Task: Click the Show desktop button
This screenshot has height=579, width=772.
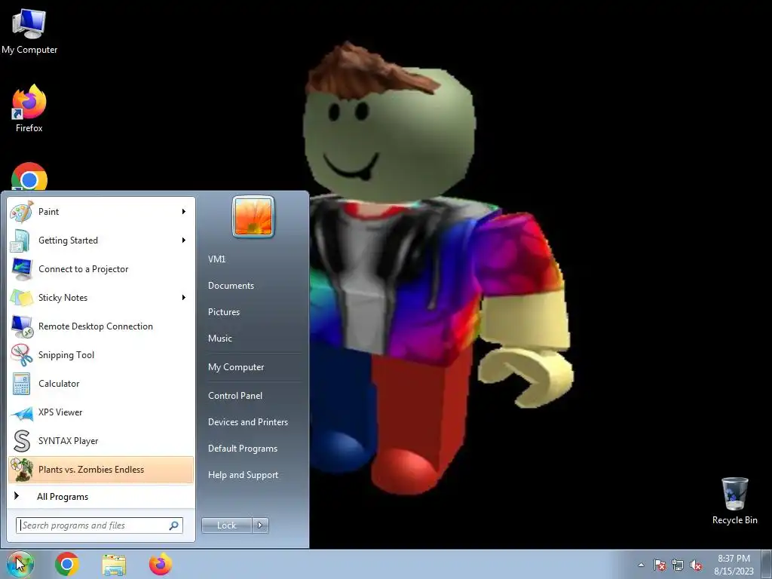Action: point(767,565)
